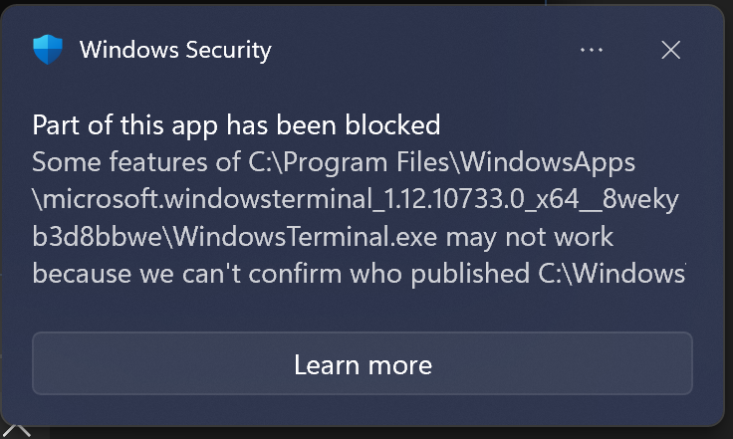Dismiss the notification with the X icon
This screenshot has width=733, height=439.
[671, 50]
